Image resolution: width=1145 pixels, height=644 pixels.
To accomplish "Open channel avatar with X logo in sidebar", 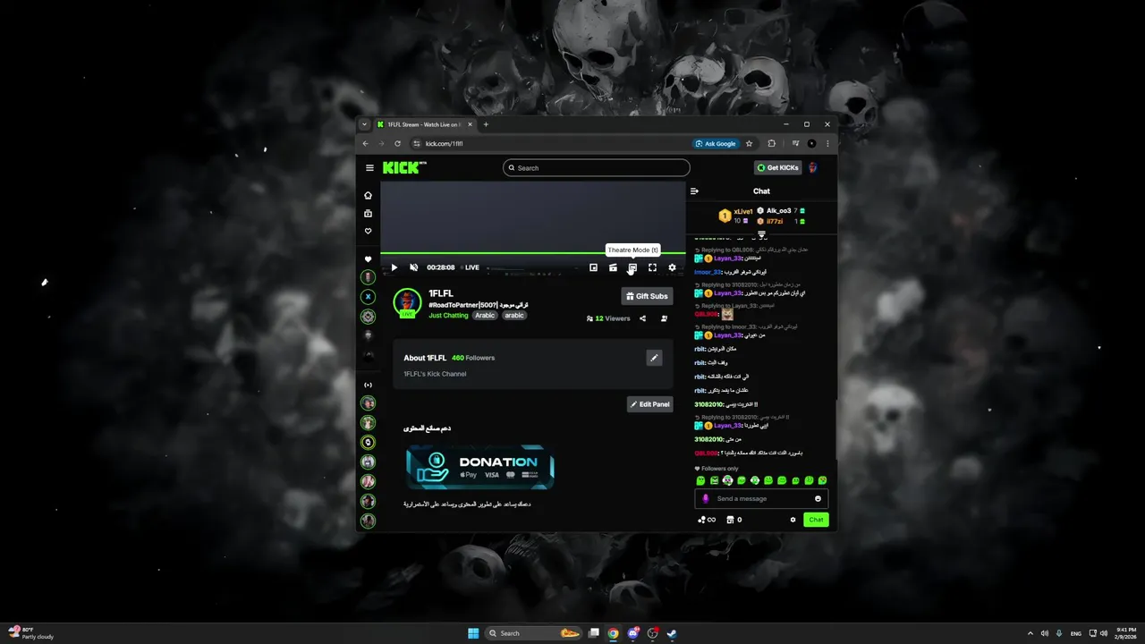I will click(368, 297).
